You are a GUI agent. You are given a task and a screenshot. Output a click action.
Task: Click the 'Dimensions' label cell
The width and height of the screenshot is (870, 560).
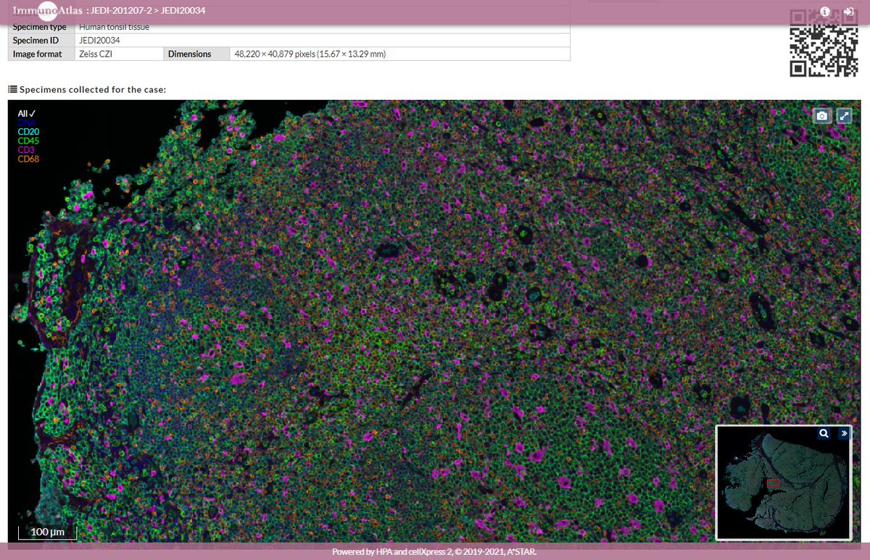click(x=196, y=54)
